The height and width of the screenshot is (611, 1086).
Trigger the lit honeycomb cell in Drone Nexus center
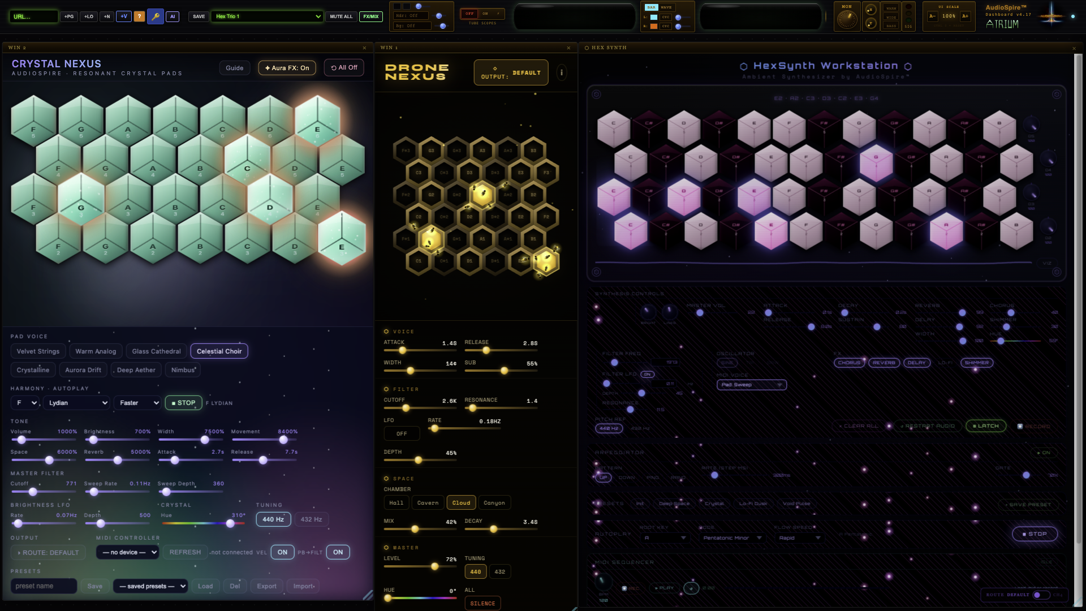482,195
